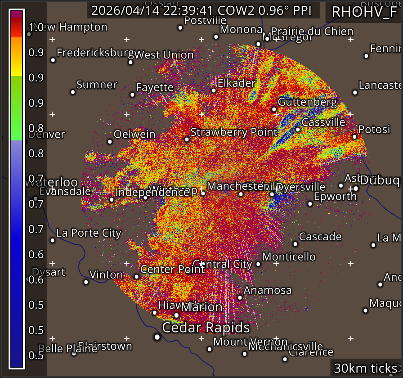
Task: Click the RHOHV_F product label
Action: (364, 12)
